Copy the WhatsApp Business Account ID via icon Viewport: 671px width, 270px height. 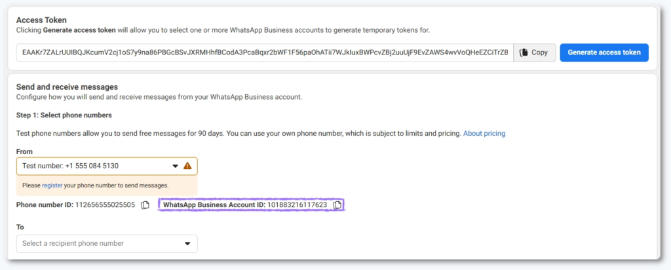[x=337, y=205]
